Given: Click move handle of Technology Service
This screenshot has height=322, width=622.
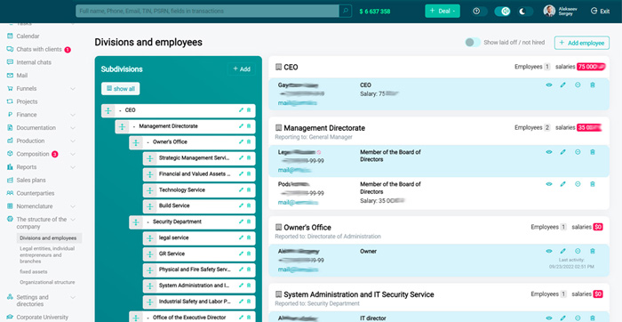Looking at the screenshot, I should 149,190.
